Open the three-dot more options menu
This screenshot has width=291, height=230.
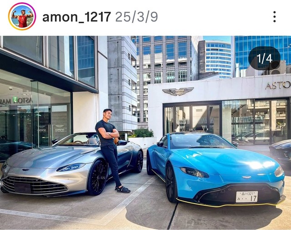click(275, 17)
